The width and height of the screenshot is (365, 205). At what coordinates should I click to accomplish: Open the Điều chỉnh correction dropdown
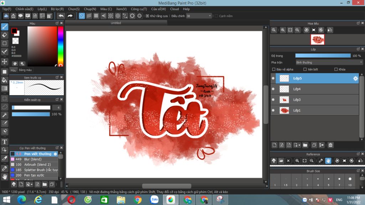(199, 16)
